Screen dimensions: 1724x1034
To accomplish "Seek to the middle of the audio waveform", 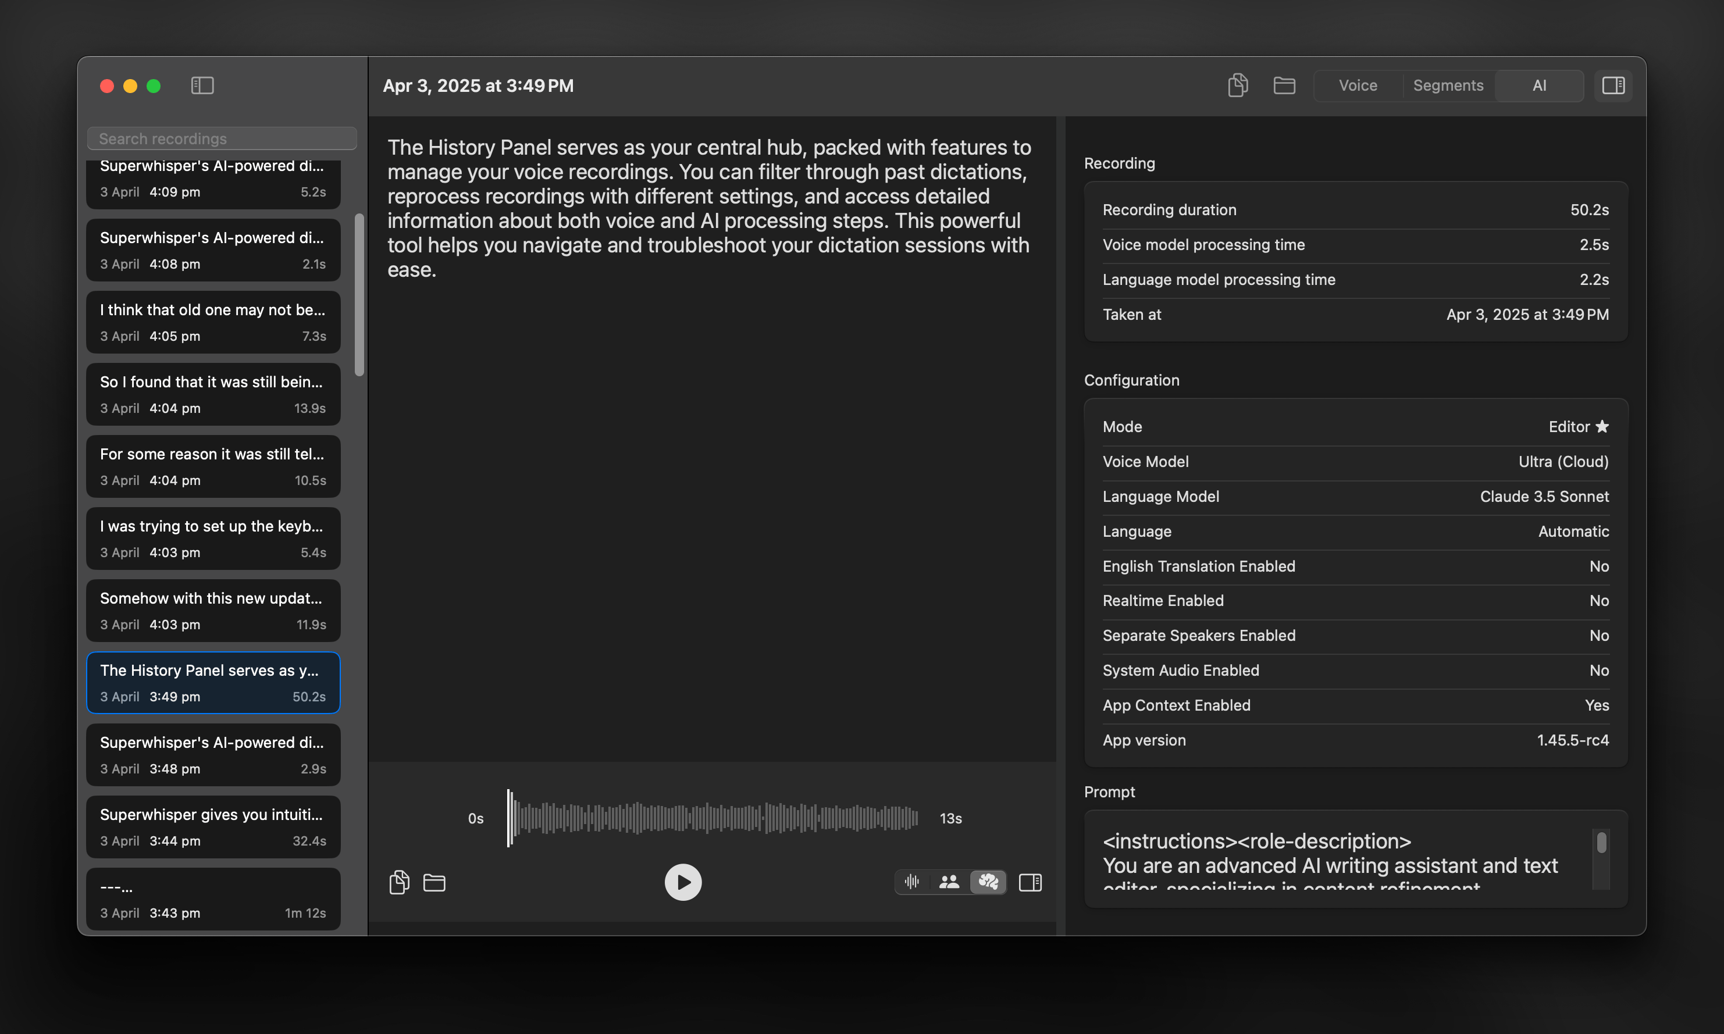I will (712, 818).
